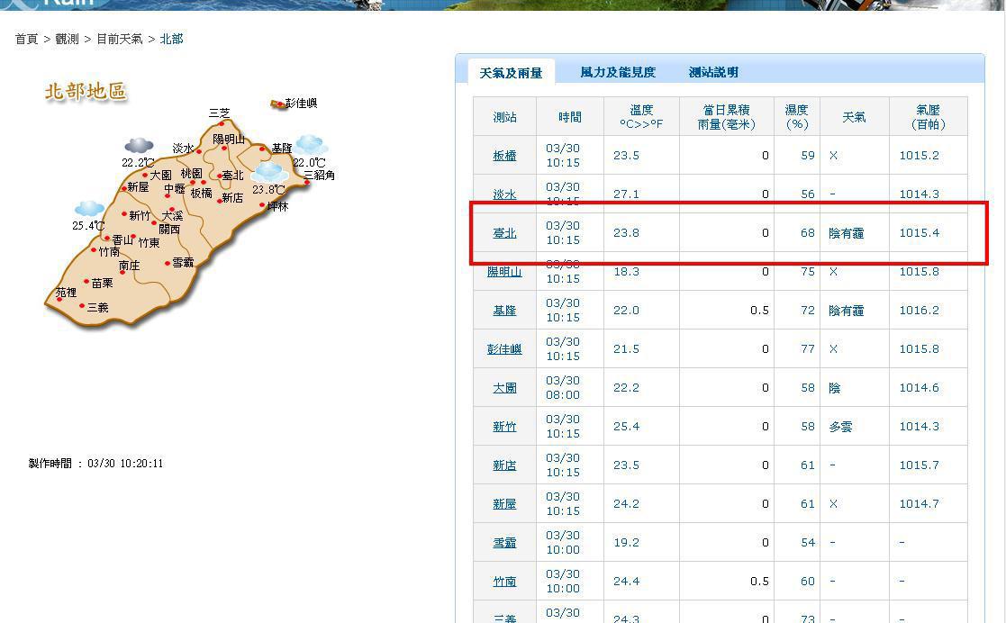Click the 製作時間 03/30 10:20:11 text
The height and width of the screenshot is (623, 1006).
(x=95, y=464)
